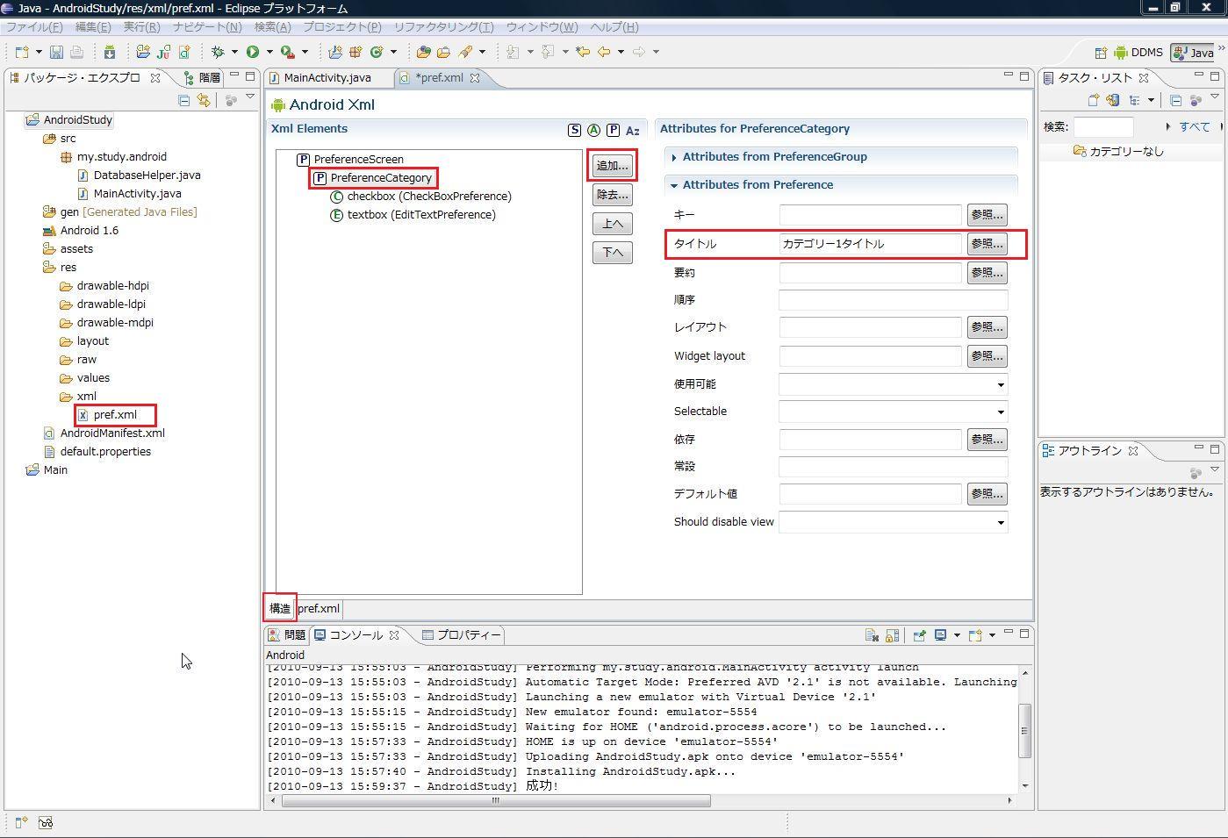Image resolution: width=1228 pixels, height=838 pixels.
Task: Toggle alphabetical sort Az icon
Action: pyautogui.click(x=632, y=130)
